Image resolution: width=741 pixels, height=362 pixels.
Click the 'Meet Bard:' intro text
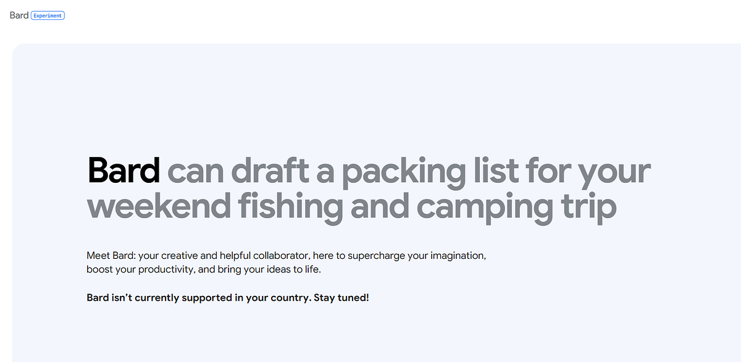111,255
